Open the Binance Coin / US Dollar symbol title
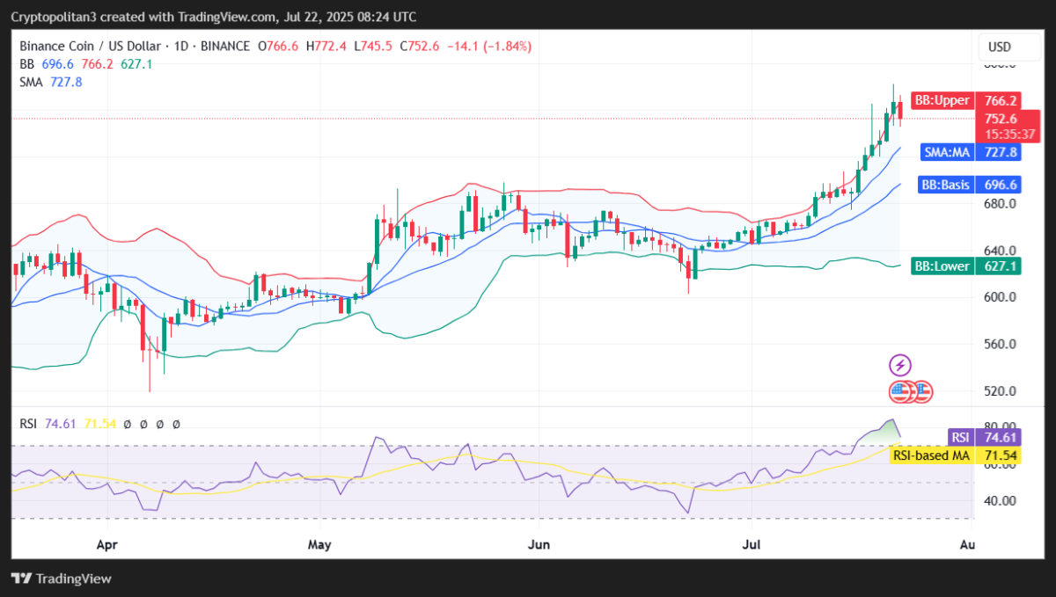The width and height of the screenshot is (1056, 597). (x=92, y=46)
